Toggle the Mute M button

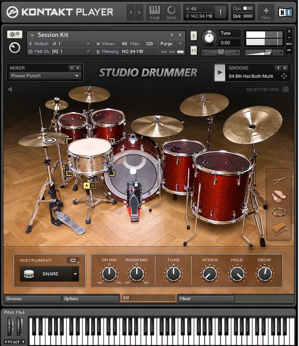point(194,51)
